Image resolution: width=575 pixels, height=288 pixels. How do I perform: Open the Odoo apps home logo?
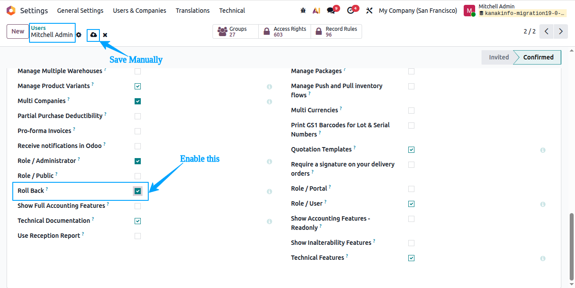click(11, 11)
